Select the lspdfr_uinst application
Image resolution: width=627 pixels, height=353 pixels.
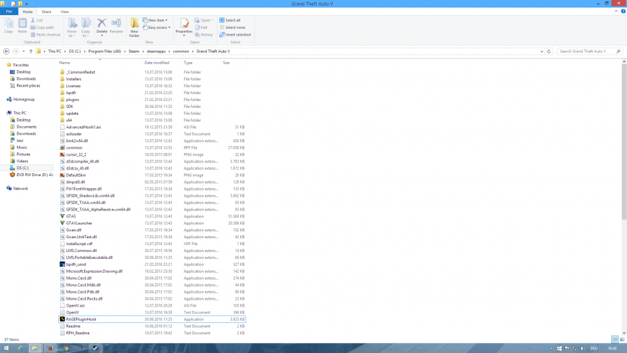(x=76, y=264)
